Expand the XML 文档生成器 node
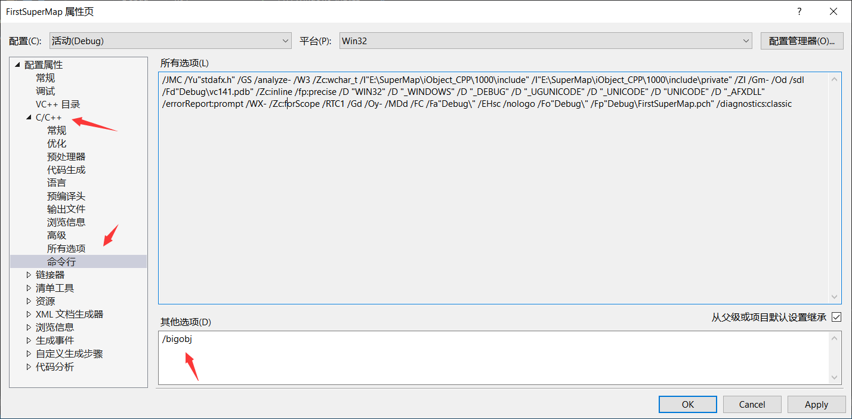Image resolution: width=852 pixels, height=419 pixels. [29, 314]
